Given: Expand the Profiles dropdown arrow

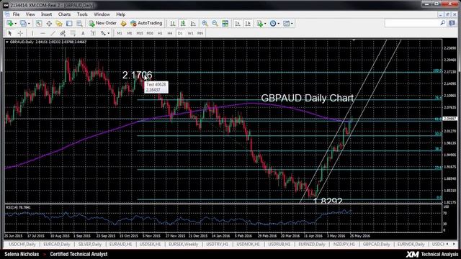Looking at the screenshot, I should (x=29, y=24).
